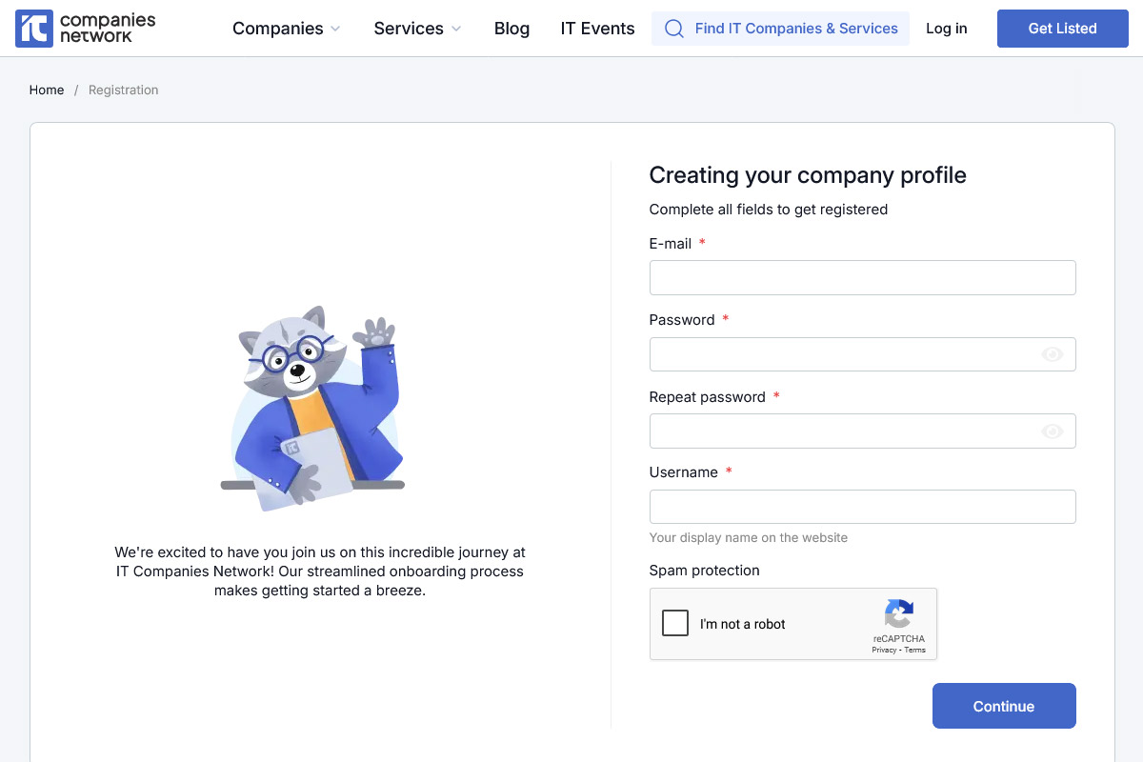Check the I'm not a robot box

(675, 623)
